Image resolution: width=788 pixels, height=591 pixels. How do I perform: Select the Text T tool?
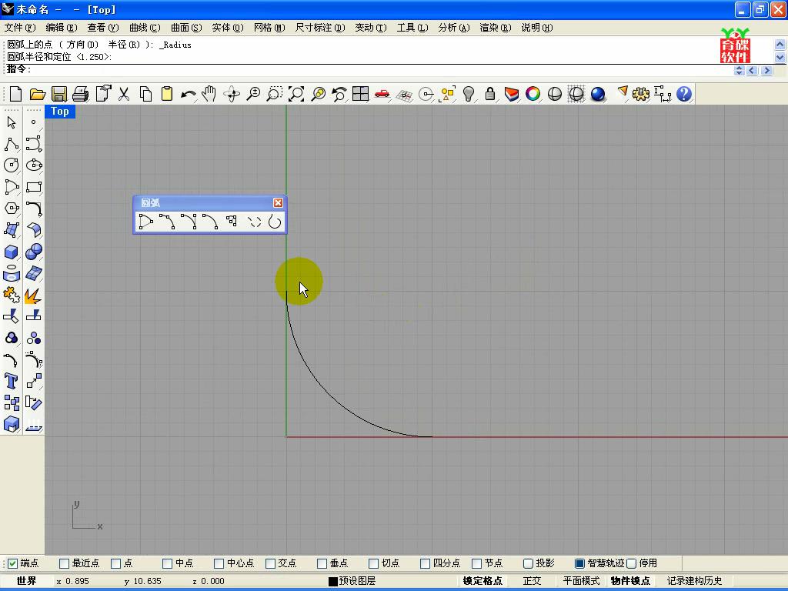[12, 381]
